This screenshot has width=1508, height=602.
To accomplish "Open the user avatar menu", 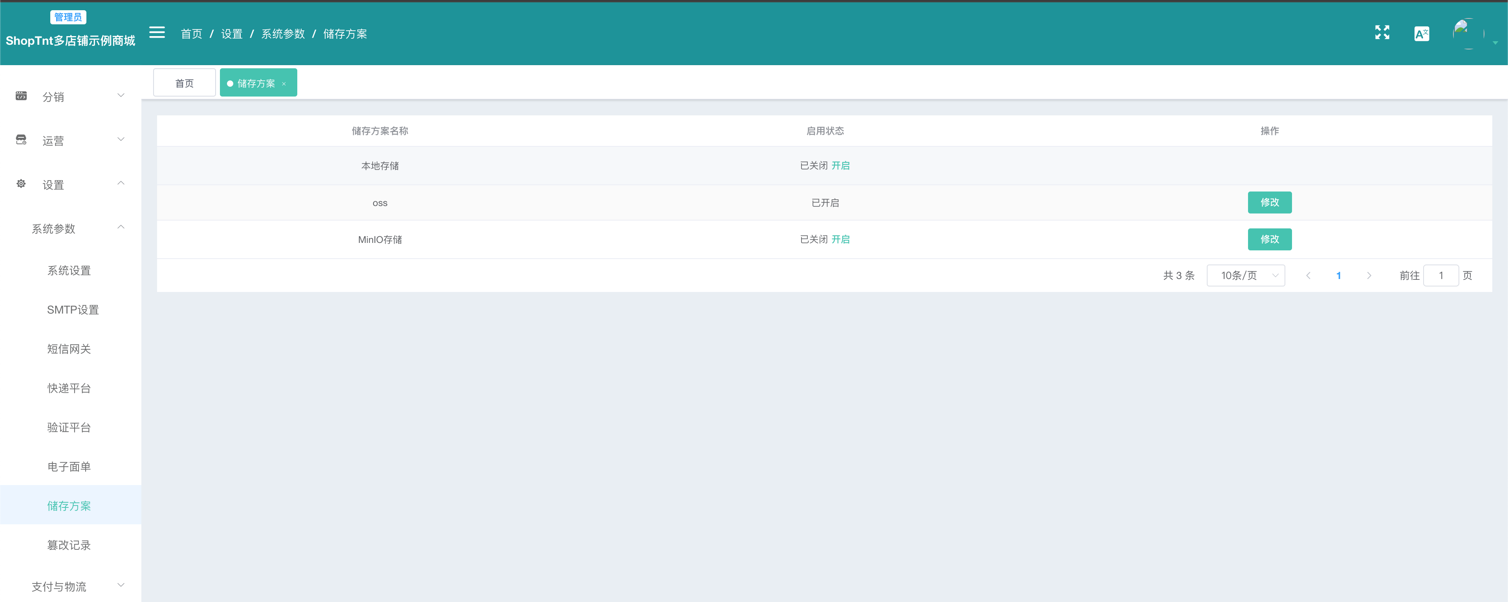I will coord(1468,34).
